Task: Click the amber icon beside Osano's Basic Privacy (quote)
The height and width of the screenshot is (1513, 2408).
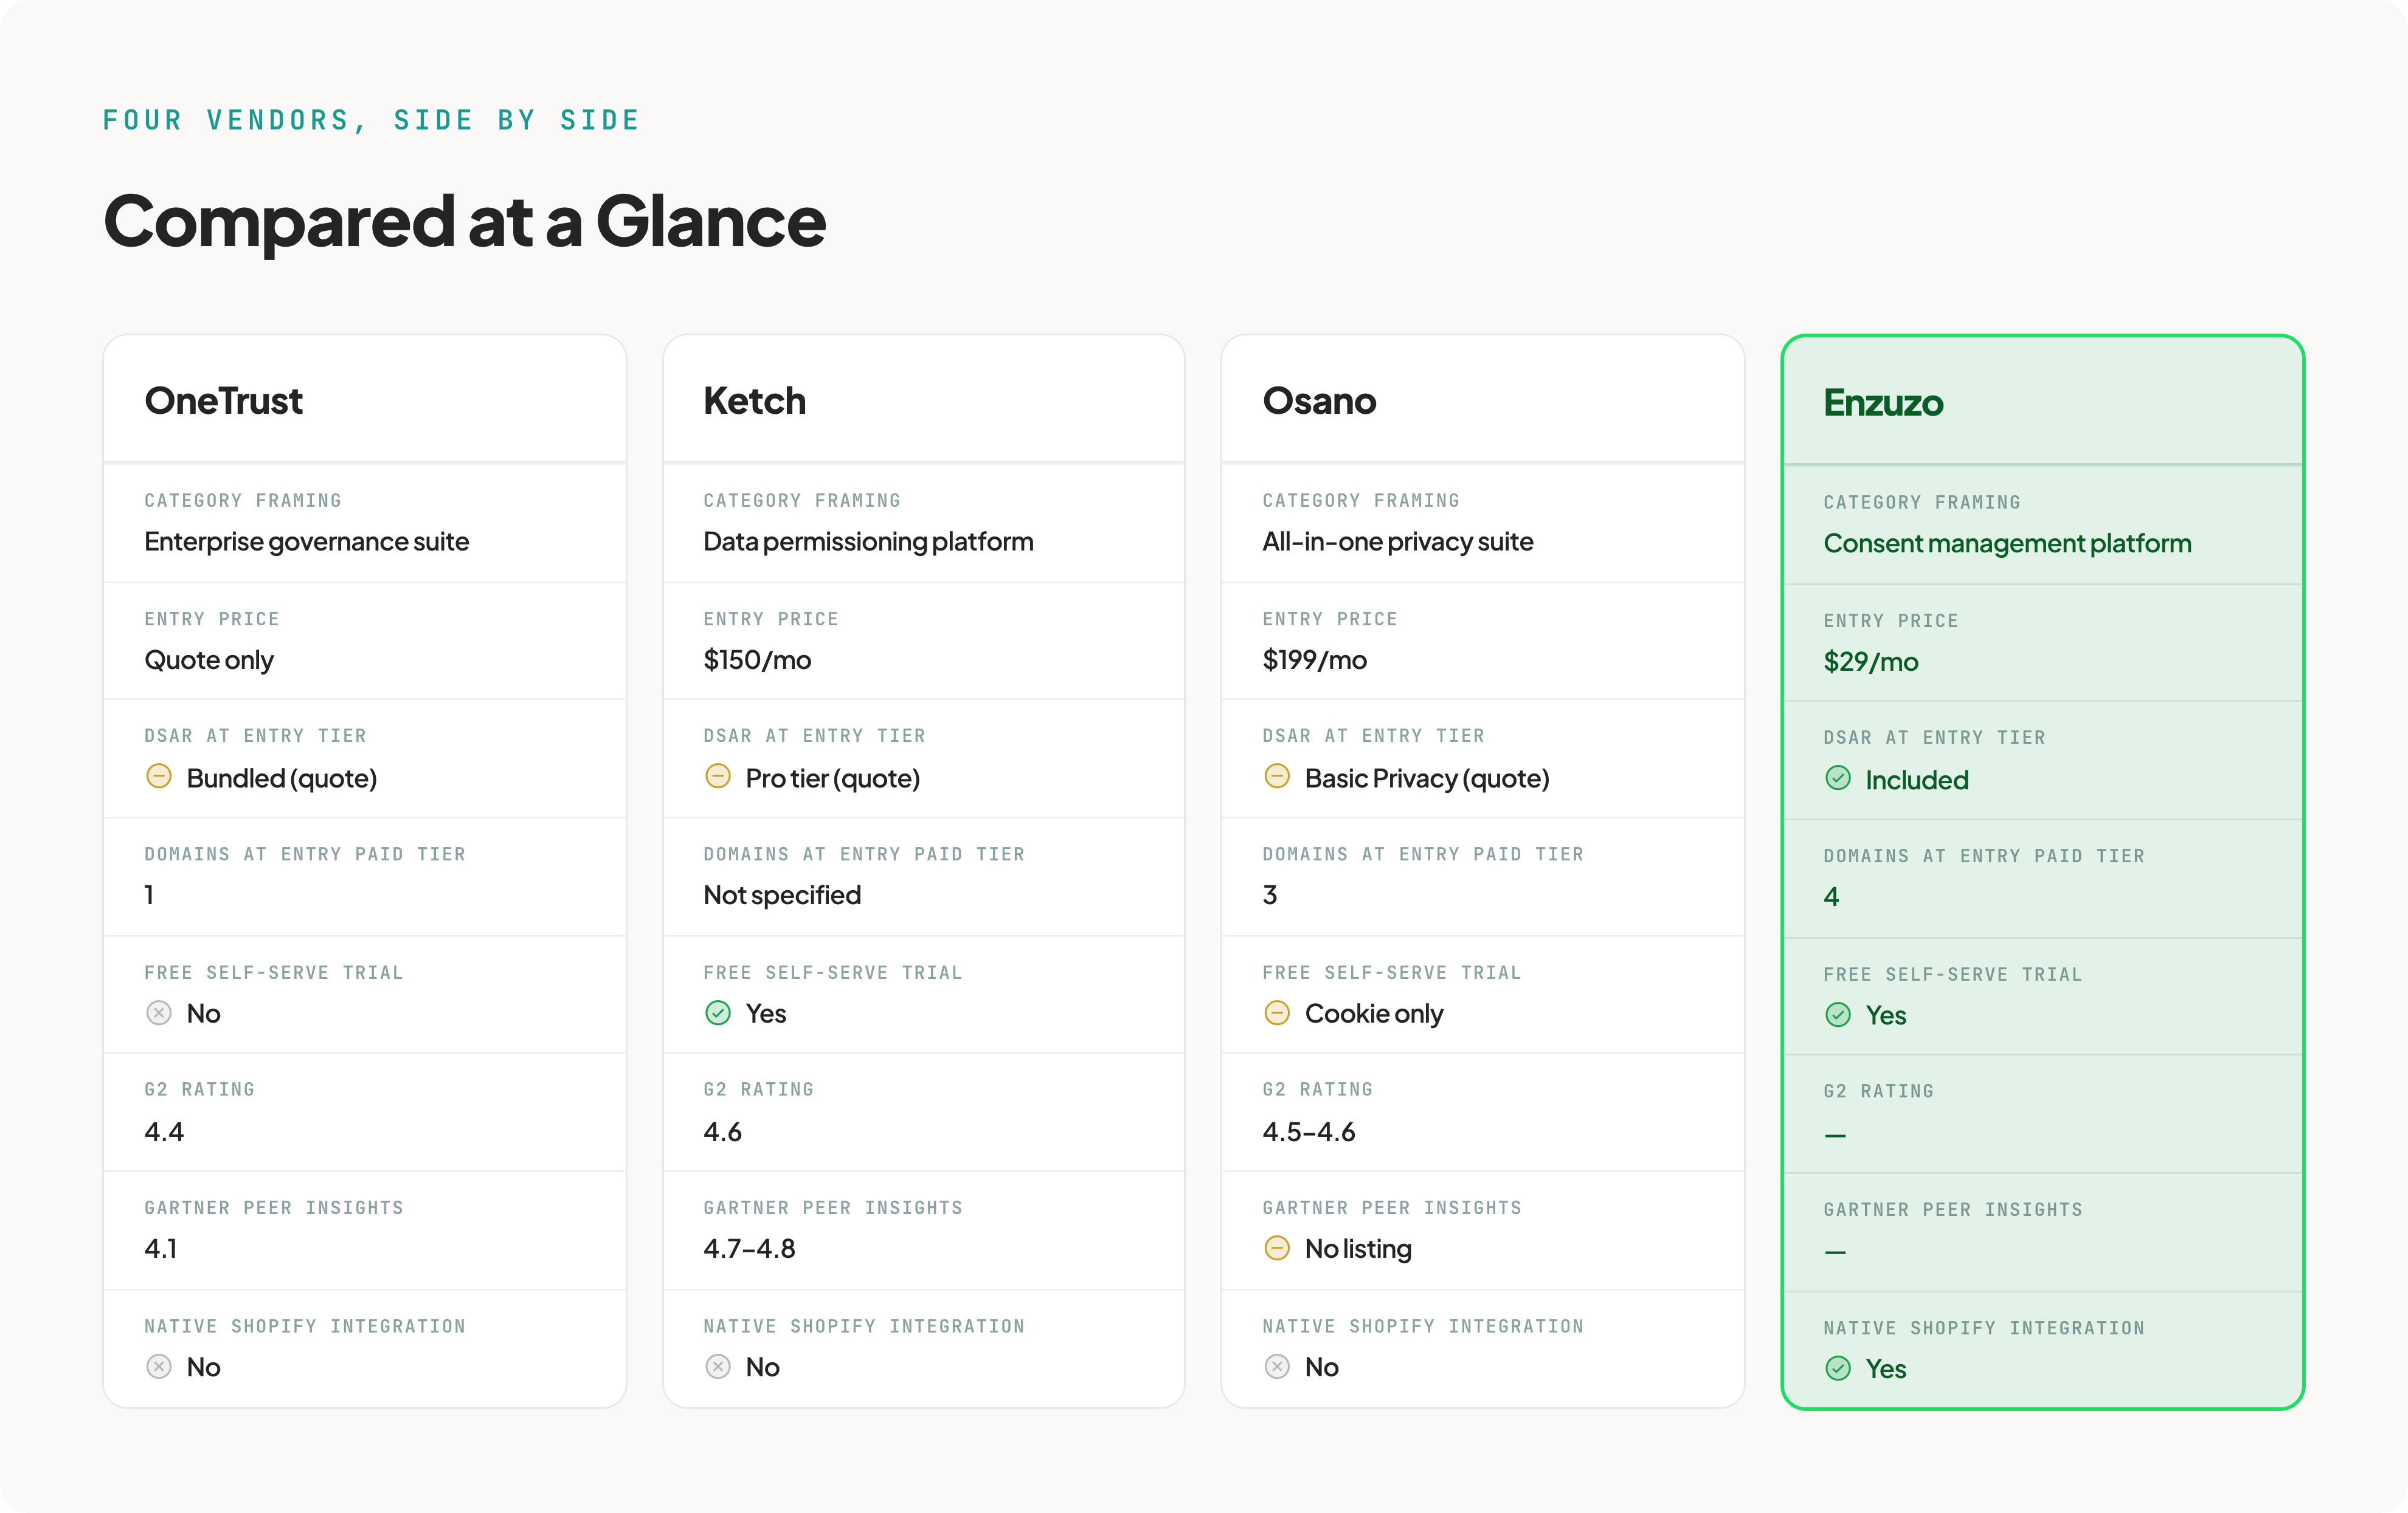Action: 1277,777
